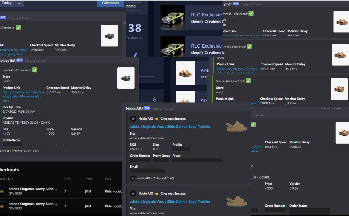349x216 pixels.
Task: Open the upper green car RLC Exclusive thumbnail
Action: tap(172, 18)
